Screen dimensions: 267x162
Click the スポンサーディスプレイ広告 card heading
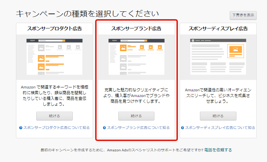coord(218,29)
